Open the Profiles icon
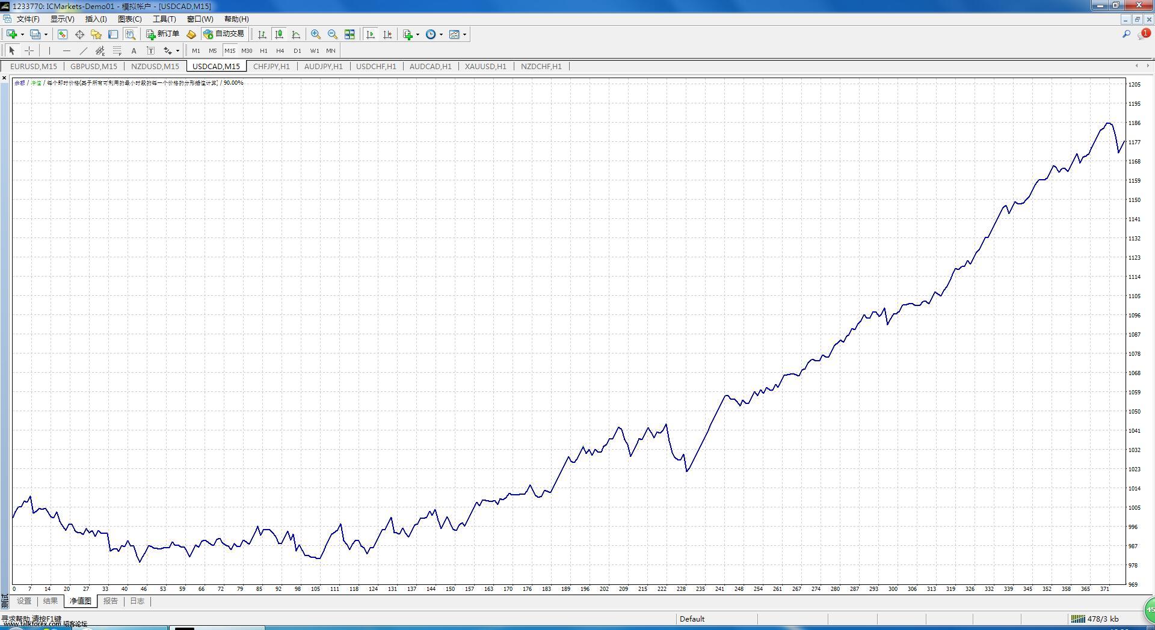Screen dimensions: 1155x630 click(x=35, y=34)
